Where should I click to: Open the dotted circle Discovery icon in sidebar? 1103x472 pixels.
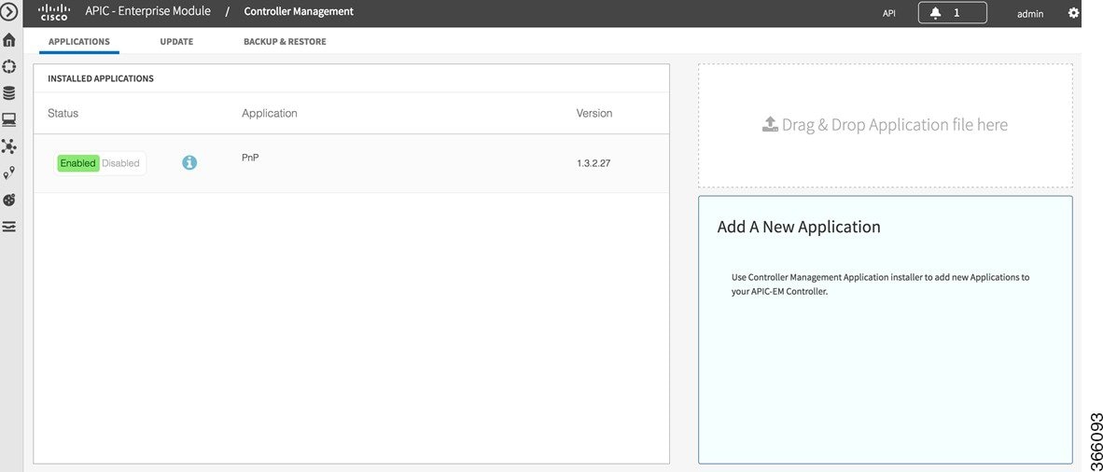pyautogui.click(x=10, y=67)
